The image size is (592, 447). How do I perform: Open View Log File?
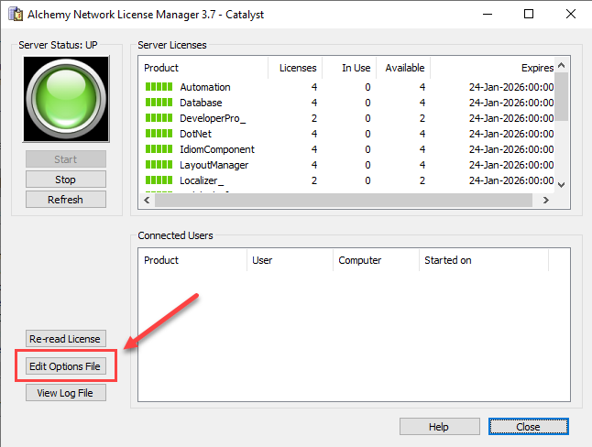pos(66,393)
